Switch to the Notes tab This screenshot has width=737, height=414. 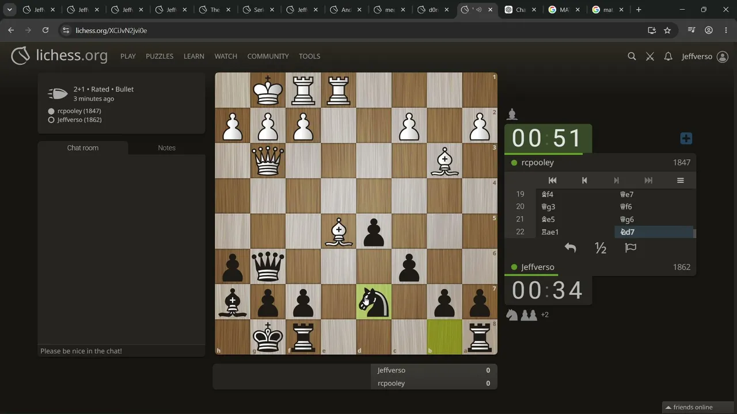166,148
